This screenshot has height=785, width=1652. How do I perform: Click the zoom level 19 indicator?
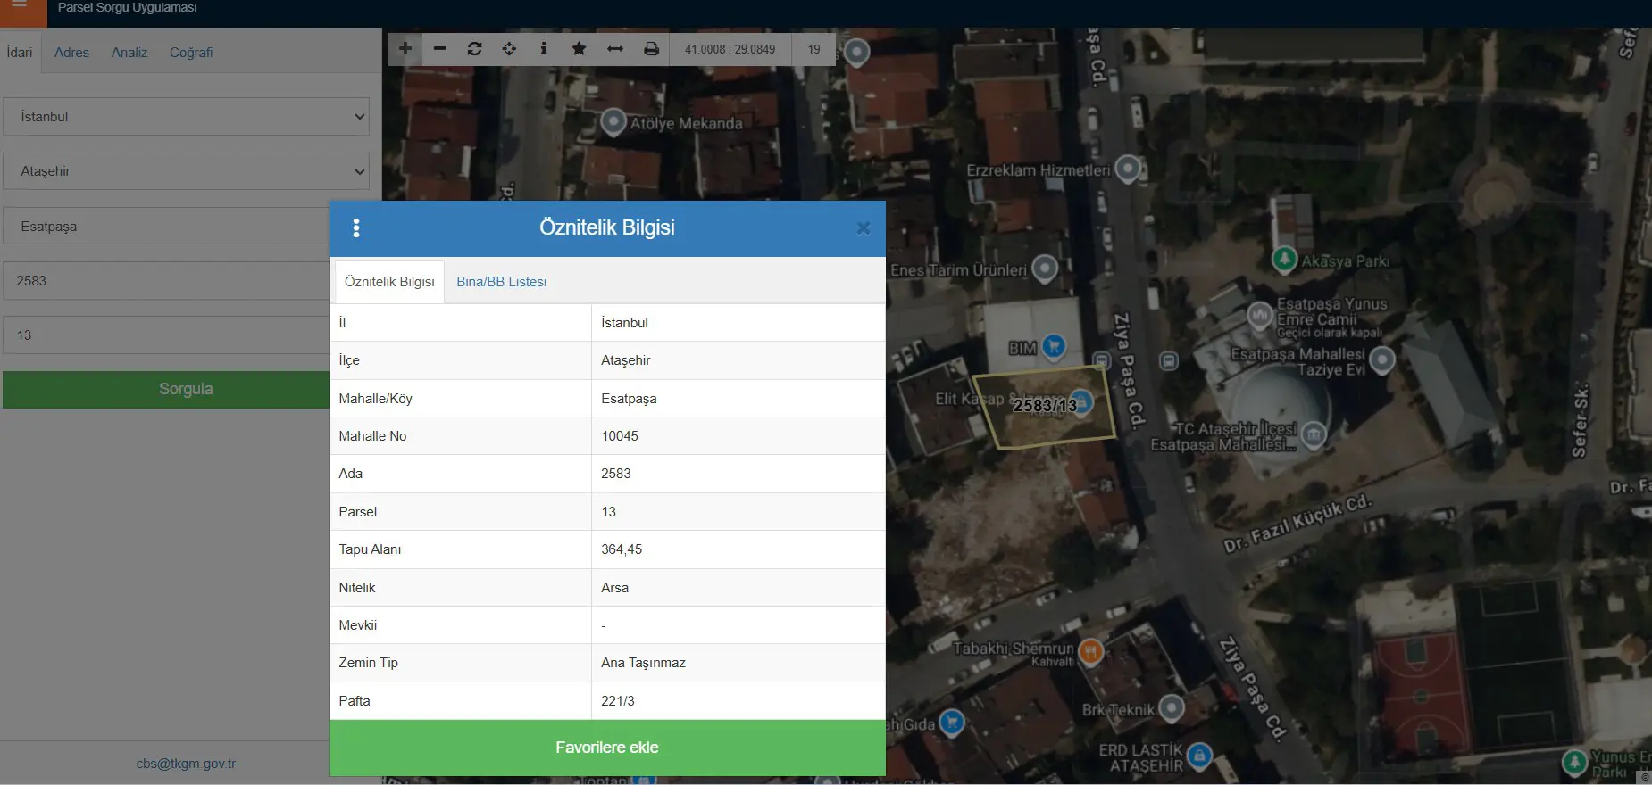[814, 49]
